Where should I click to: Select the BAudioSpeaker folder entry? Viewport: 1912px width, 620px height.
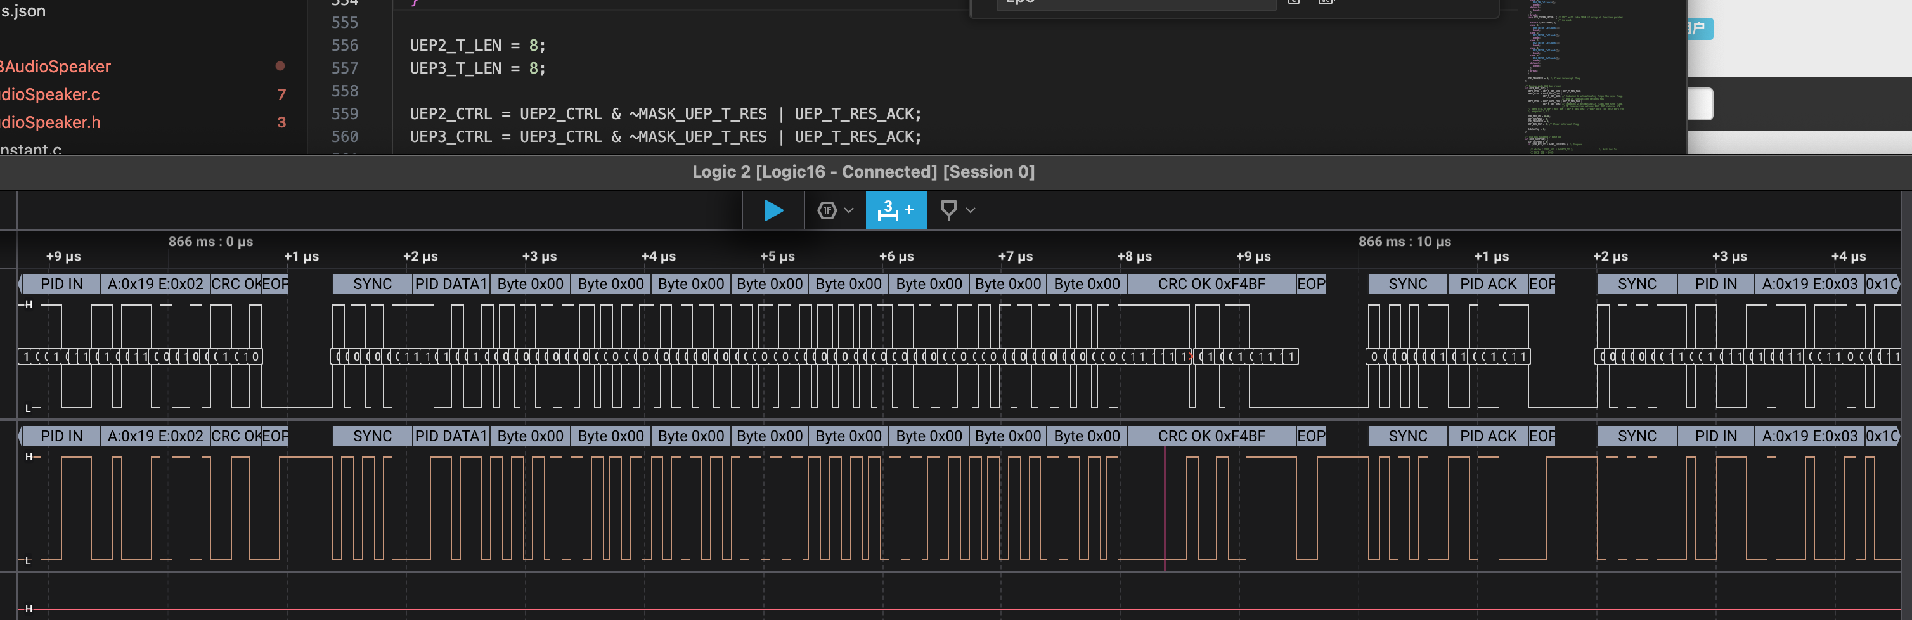click(x=56, y=67)
